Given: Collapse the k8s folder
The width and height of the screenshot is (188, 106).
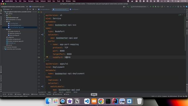Looking at the screenshot, I should point(5,21).
